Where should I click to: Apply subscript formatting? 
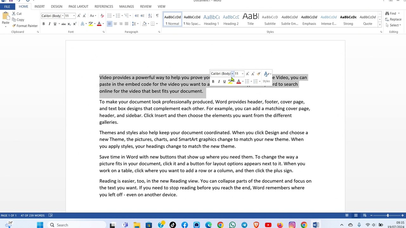(69, 24)
